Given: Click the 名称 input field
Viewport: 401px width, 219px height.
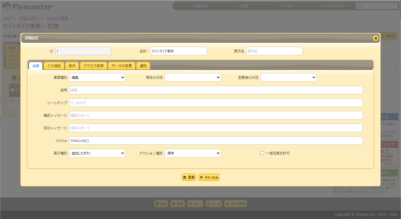Looking at the screenshot, I should (x=179, y=51).
